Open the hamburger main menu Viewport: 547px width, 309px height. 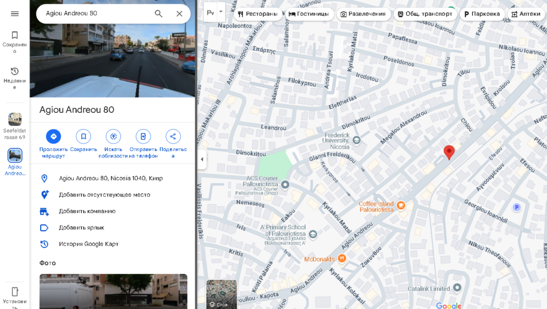14,13
